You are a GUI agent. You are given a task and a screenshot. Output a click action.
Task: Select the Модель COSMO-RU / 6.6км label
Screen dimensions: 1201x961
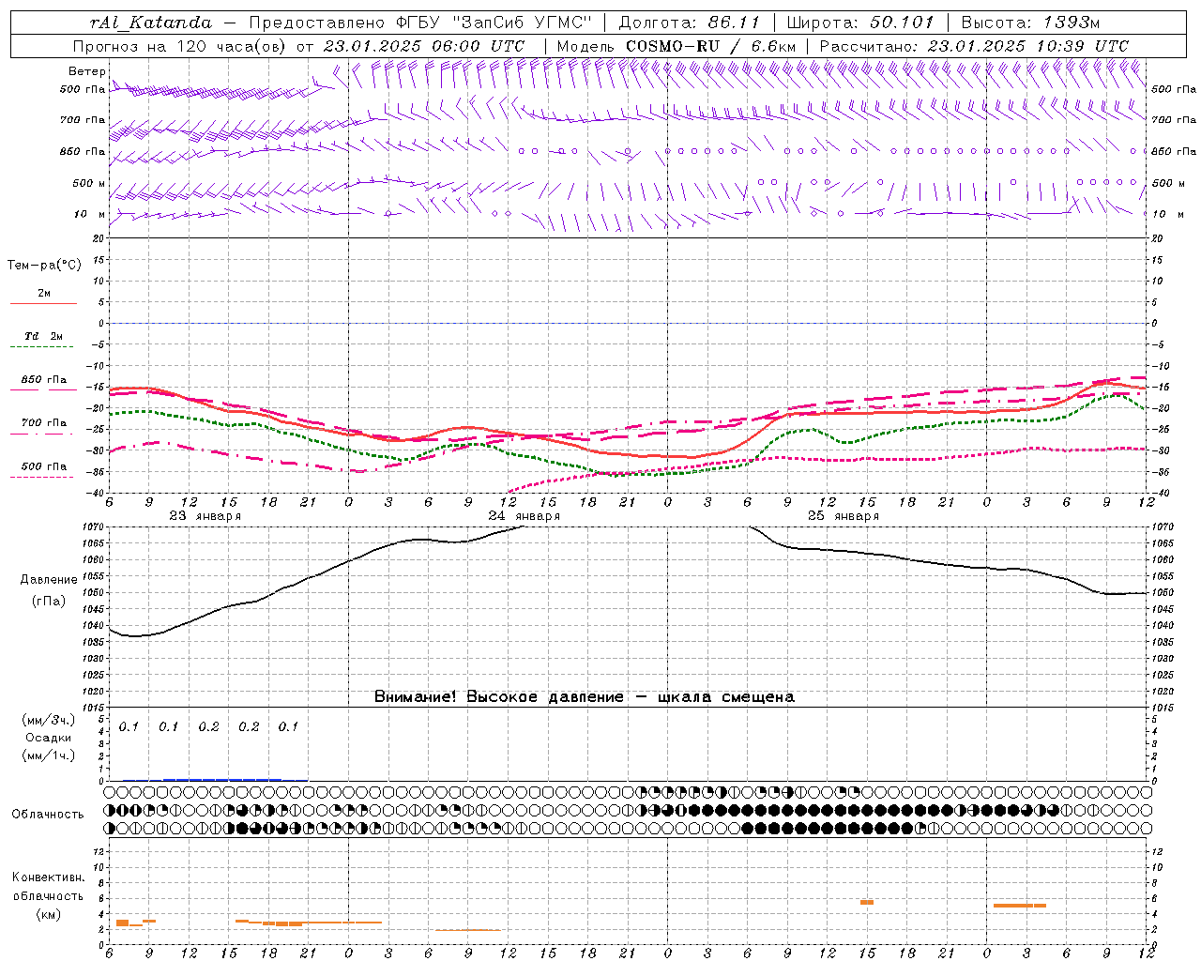pos(676,46)
